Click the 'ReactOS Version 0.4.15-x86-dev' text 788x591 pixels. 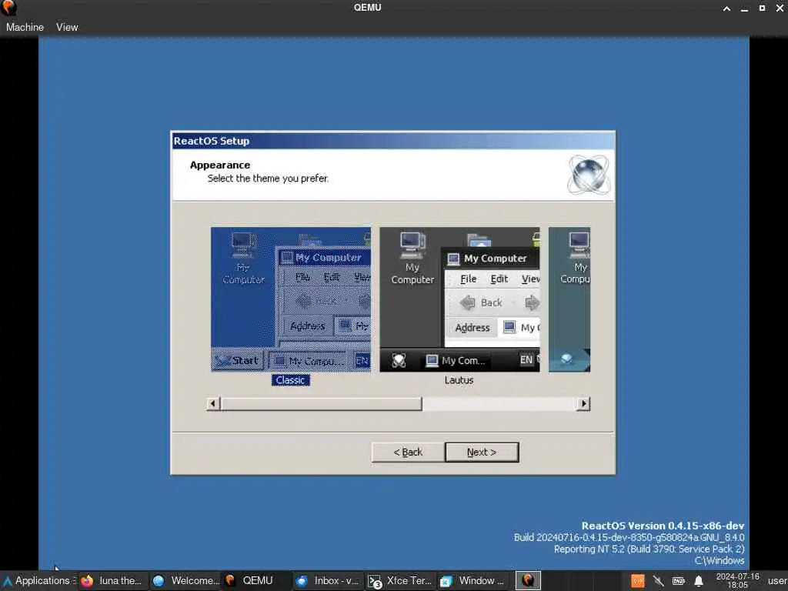point(663,526)
